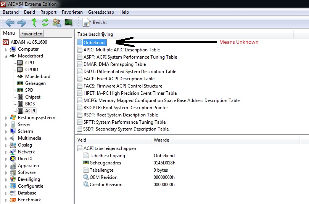Expand the Netwerk tree node

pos(6,152)
